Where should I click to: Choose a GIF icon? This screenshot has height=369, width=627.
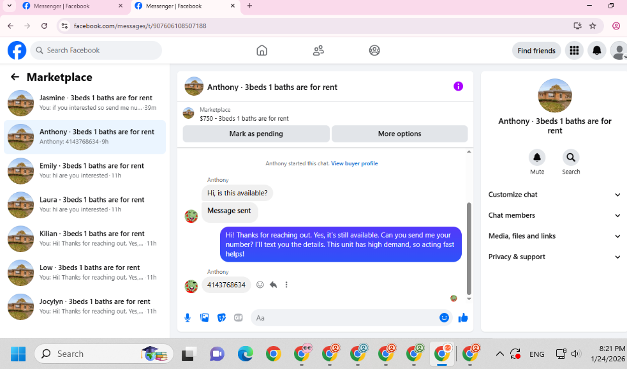239,318
